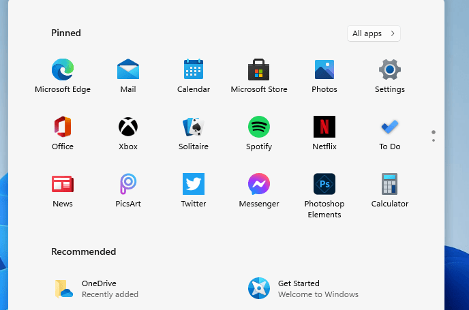The width and height of the screenshot is (469, 310).
Task: Click the Recommended section heading
Action: click(x=83, y=251)
